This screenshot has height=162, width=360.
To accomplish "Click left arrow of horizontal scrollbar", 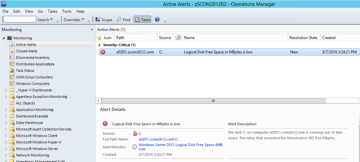I will (x=99, y=101).
